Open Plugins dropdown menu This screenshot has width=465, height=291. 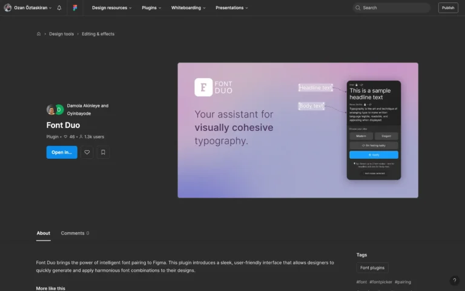pyautogui.click(x=151, y=8)
